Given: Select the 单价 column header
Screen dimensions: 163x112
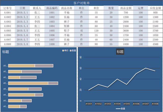Looking at the screenshot, I should pos(96,8).
